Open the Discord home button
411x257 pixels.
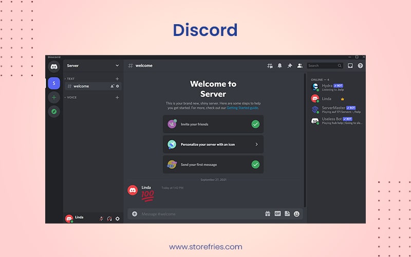coord(54,66)
